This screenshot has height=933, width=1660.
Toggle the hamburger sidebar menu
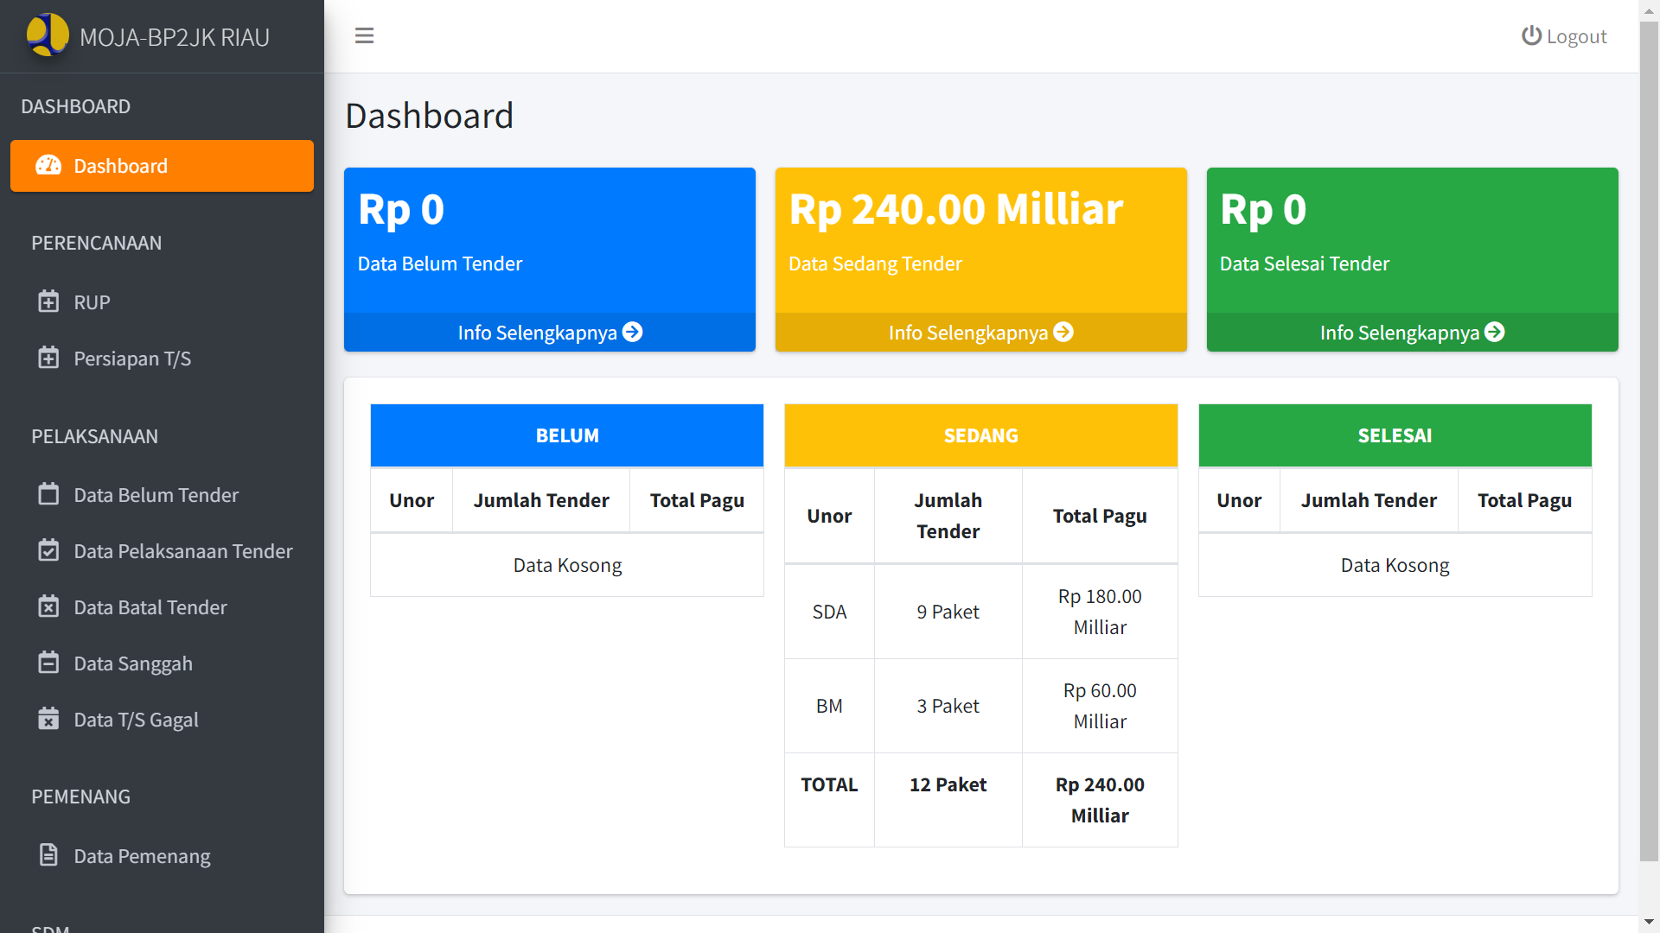[x=364, y=35]
